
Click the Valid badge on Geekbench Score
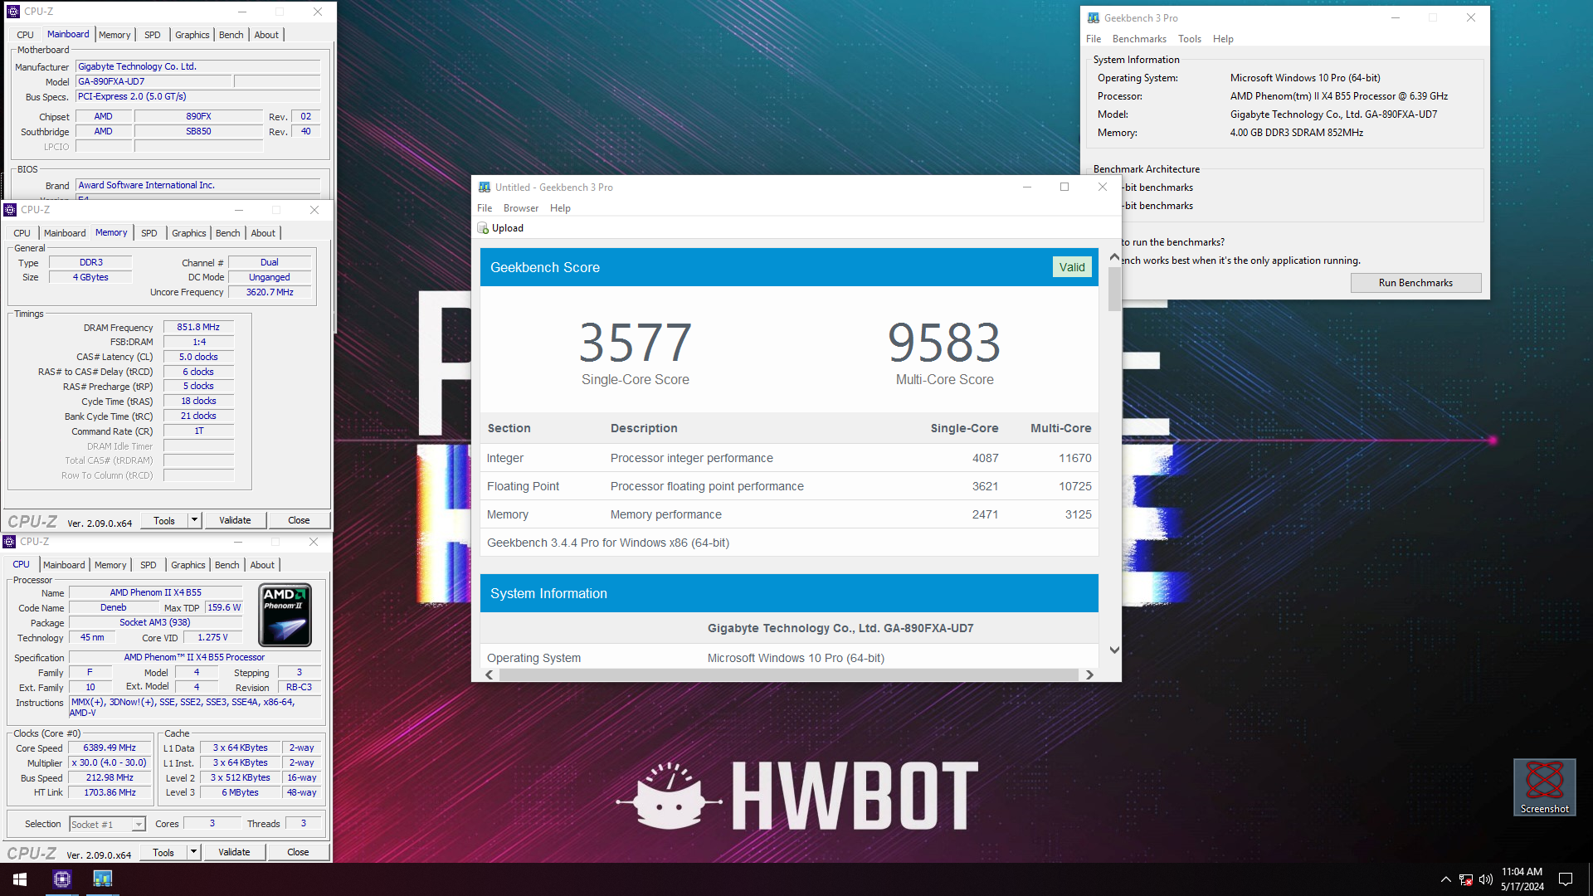(1072, 267)
